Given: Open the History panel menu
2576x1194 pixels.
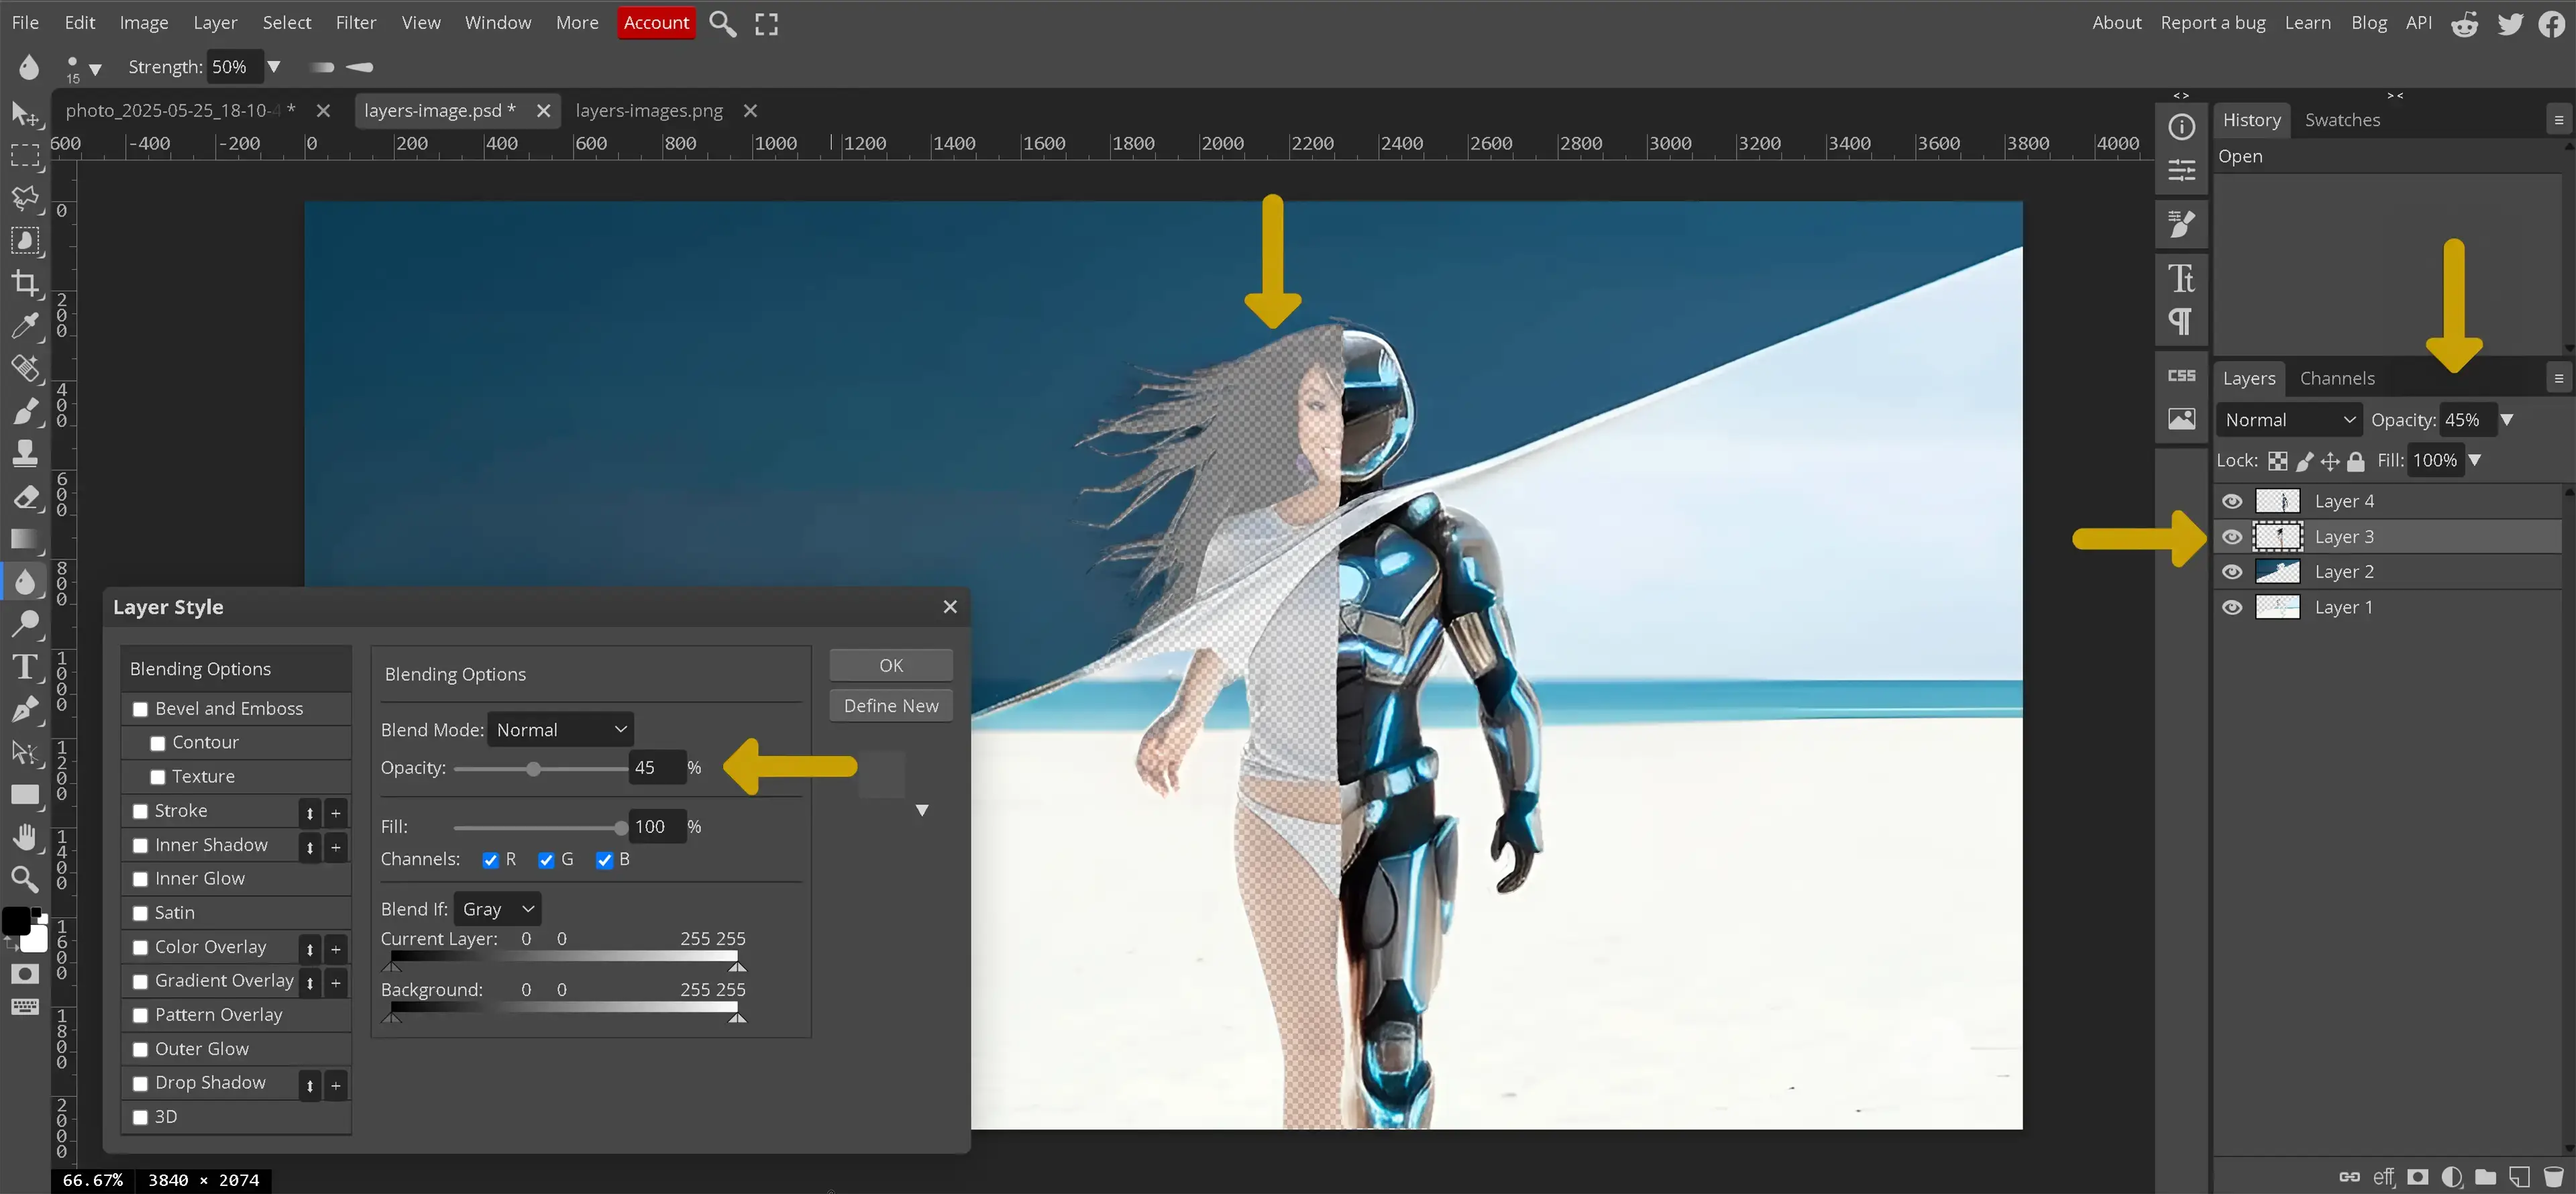Looking at the screenshot, I should (2559, 120).
